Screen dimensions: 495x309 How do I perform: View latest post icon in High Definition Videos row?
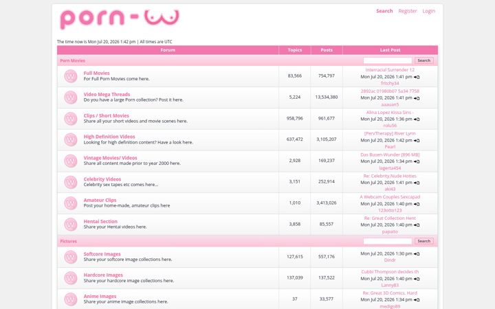(417, 141)
